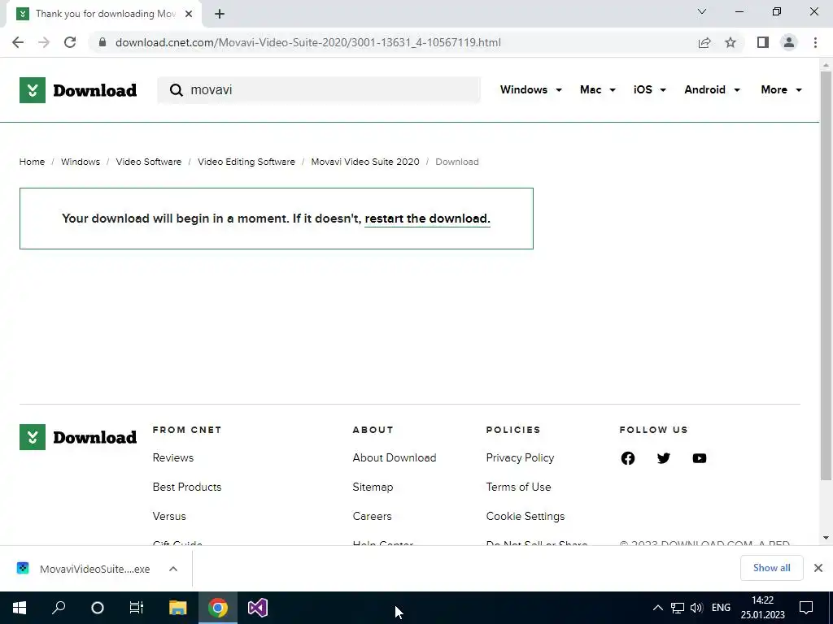Screen dimensions: 833x624
Task: Open the browser side panel icon
Action: pyautogui.click(x=763, y=42)
